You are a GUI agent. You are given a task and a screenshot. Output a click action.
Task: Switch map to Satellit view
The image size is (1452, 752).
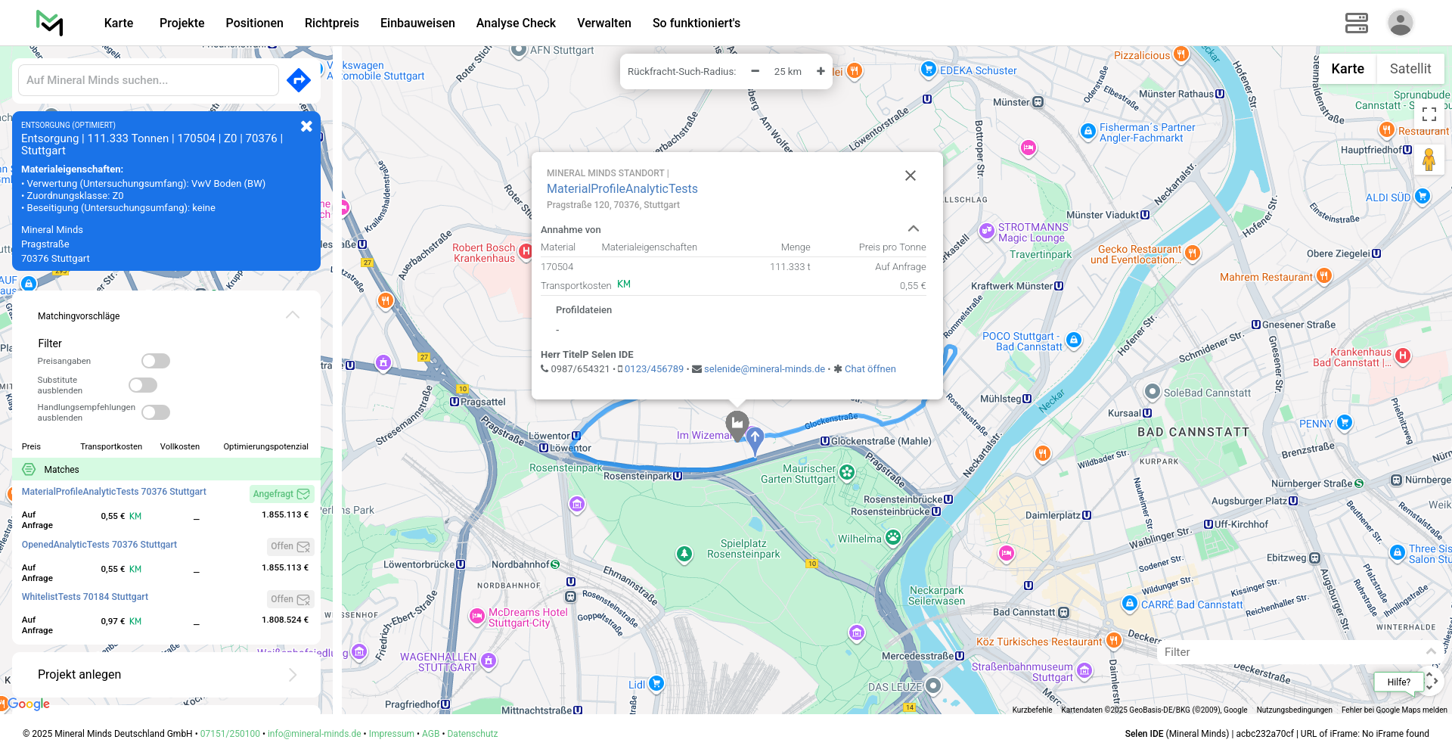[x=1410, y=69]
